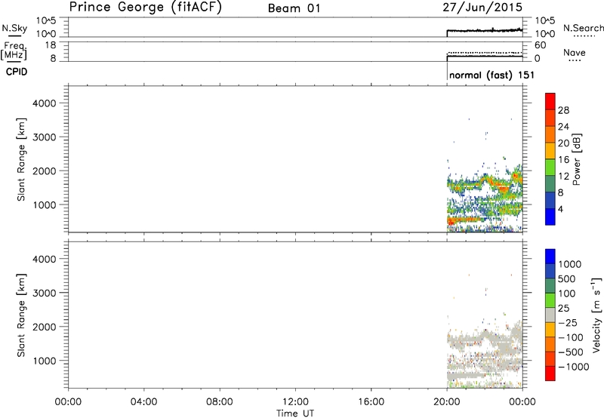Image resolution: width=604 pixels, height=418 pixels.
Task: Click the '20:00' time axis tick label
Action: coord(447,402)
